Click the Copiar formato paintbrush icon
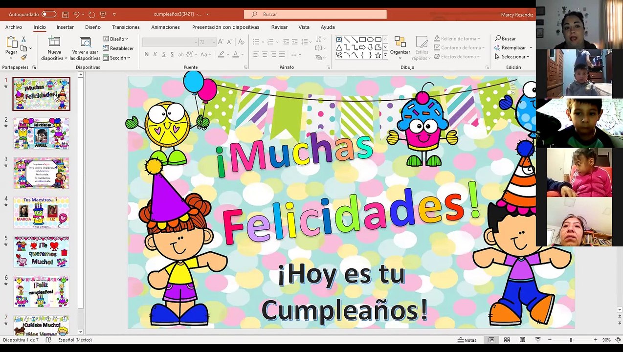The image size is (623, 352). pos(23,57)
